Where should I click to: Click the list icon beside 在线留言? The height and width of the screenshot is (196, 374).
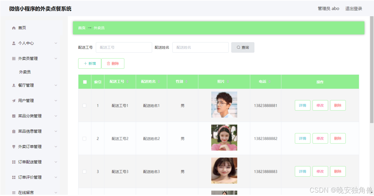[x=14, y=192]
